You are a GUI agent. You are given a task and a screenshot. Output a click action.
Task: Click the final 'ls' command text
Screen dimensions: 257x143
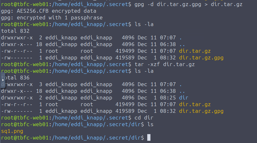150,124
